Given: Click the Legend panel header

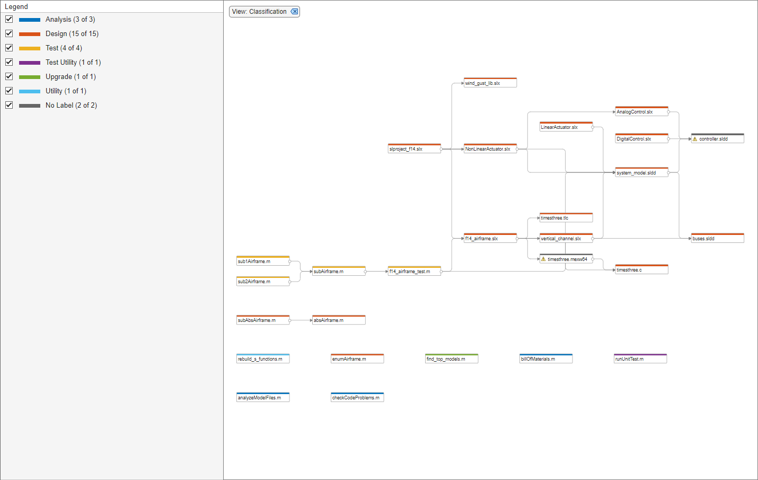Looking at the screenshot, I should click(16, 6).
